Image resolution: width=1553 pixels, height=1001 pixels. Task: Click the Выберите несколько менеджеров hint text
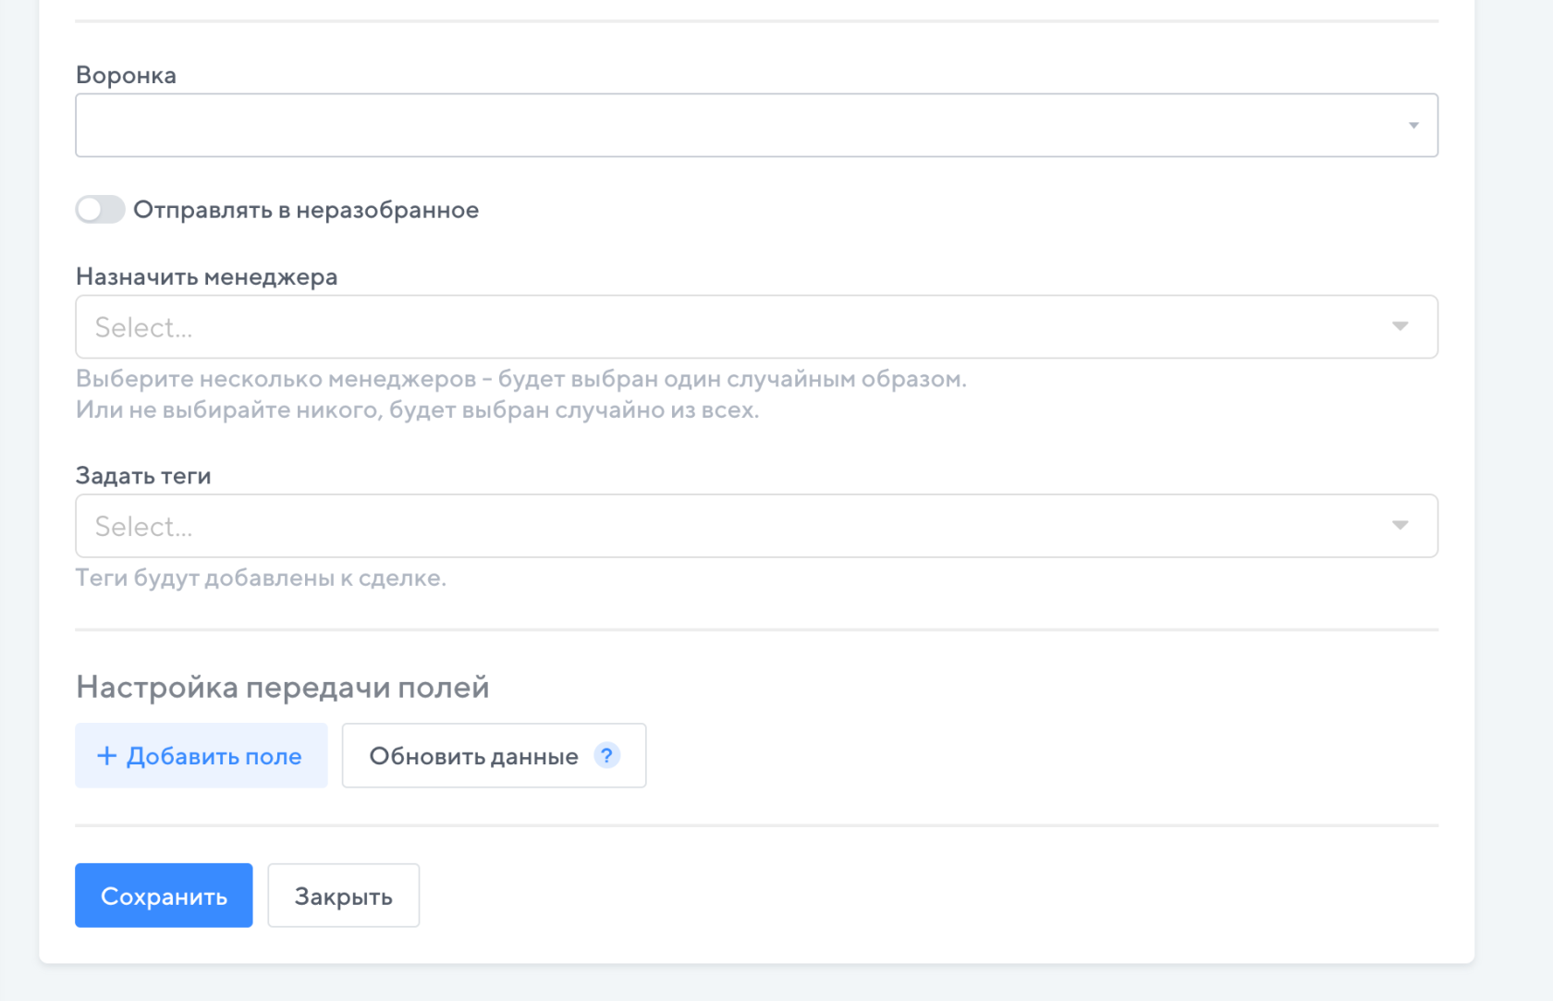(x=520, y=379)
